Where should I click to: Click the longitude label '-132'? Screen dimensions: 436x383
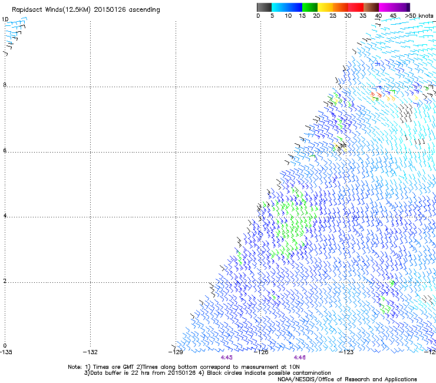[x=91, y=352]
